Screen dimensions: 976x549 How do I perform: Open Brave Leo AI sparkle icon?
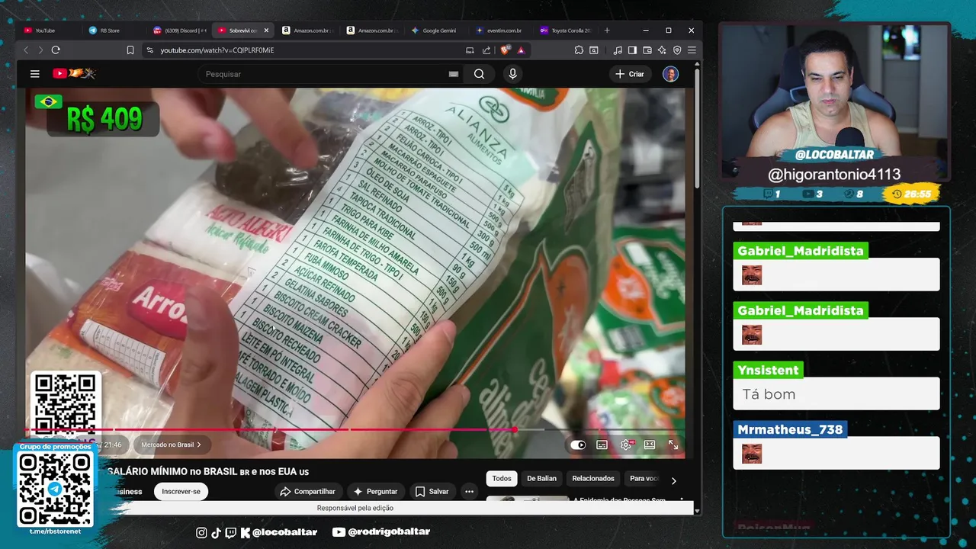[x=662, y=50]
